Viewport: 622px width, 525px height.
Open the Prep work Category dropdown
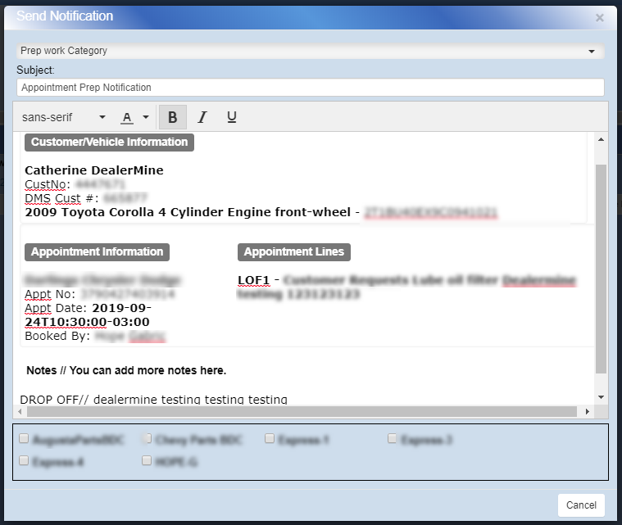[x=310, y=51]
